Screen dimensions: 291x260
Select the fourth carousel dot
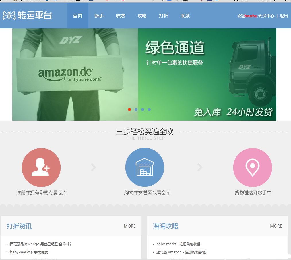pyautogui.click(x=149, y=110)
